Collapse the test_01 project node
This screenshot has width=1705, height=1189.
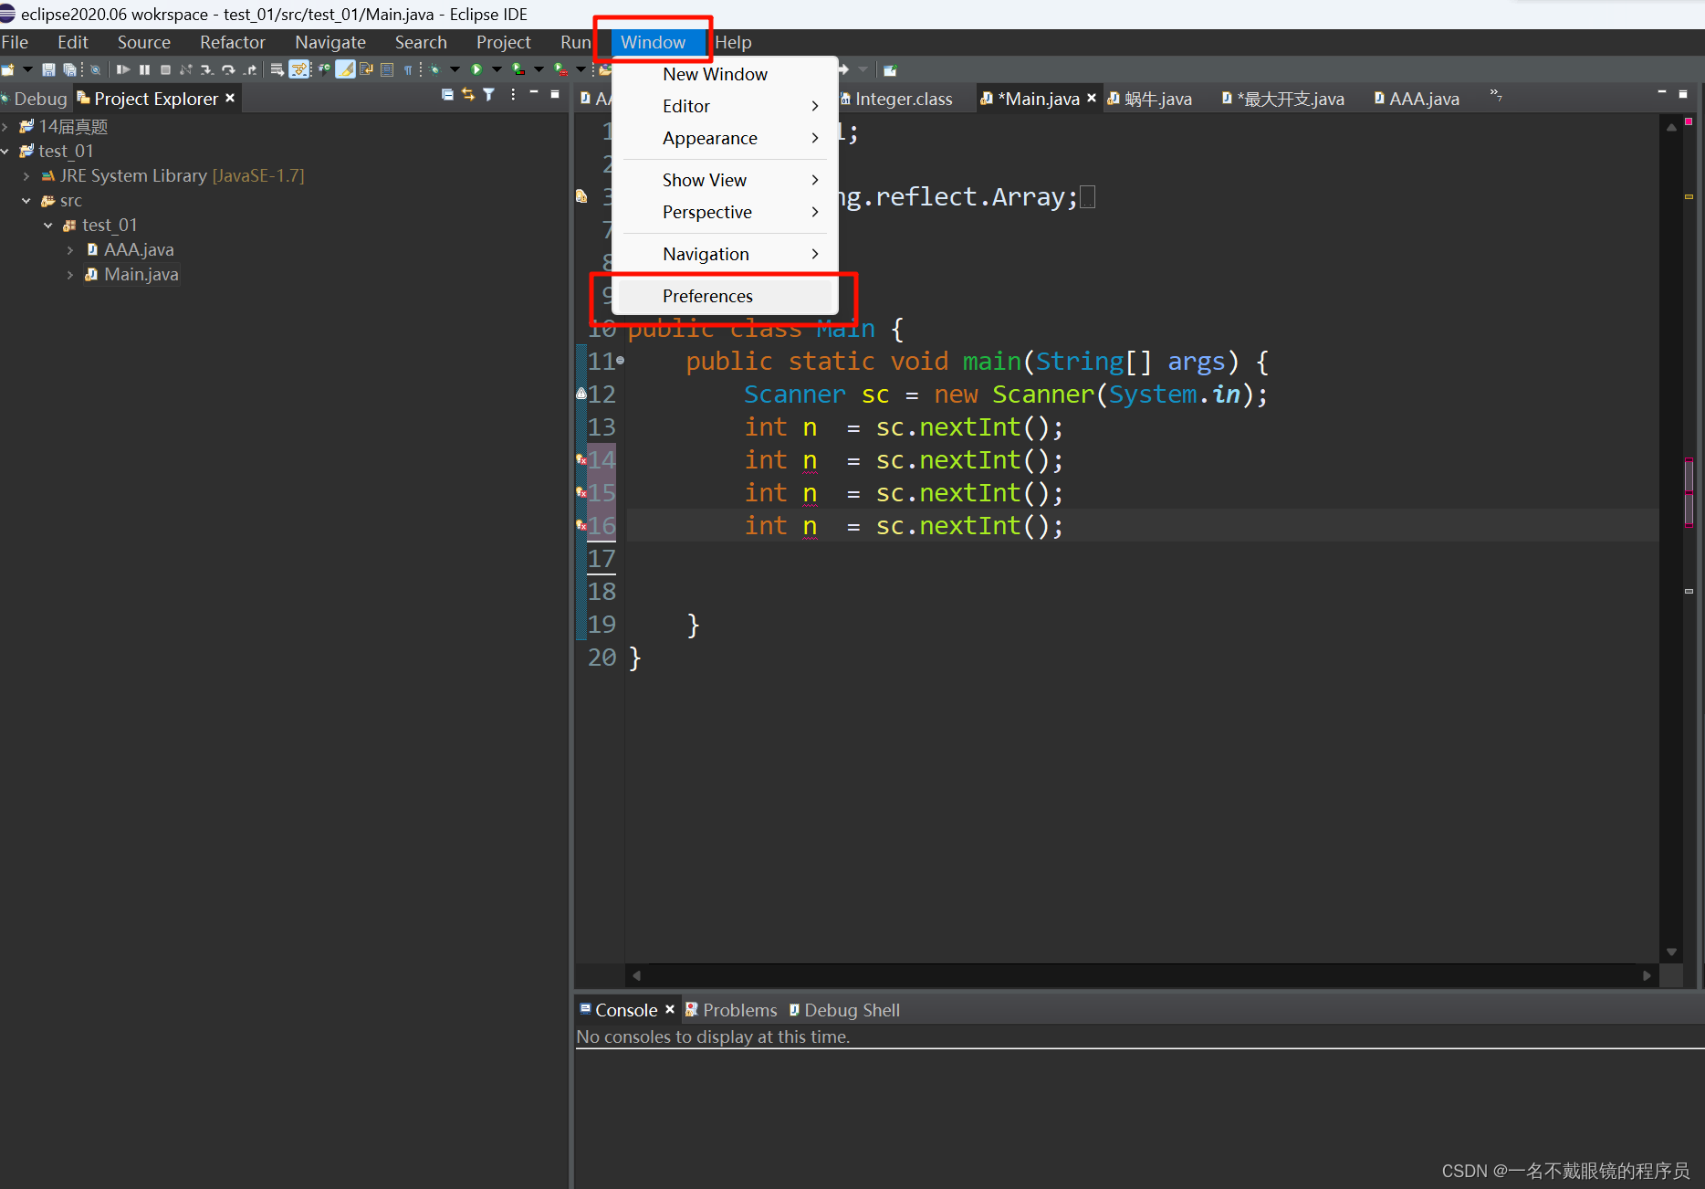(5, 151)
